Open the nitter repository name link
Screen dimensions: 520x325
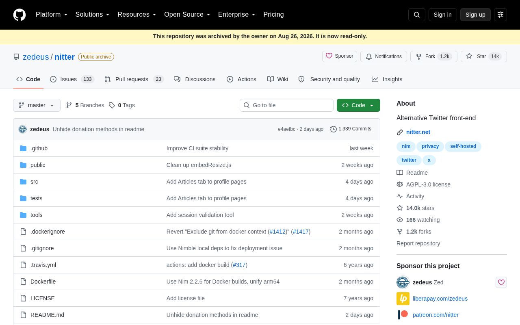pos(65,57)
